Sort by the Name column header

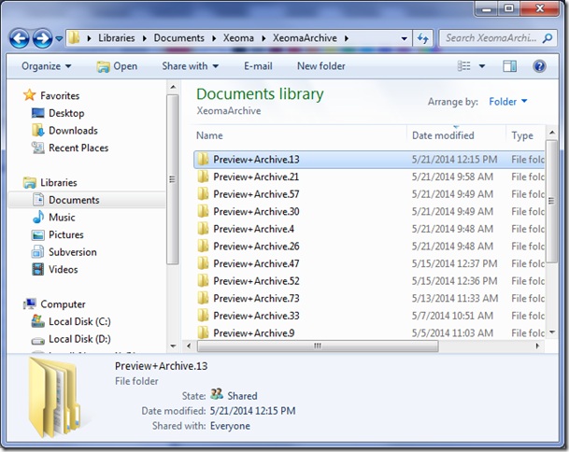tap(209, 135)
